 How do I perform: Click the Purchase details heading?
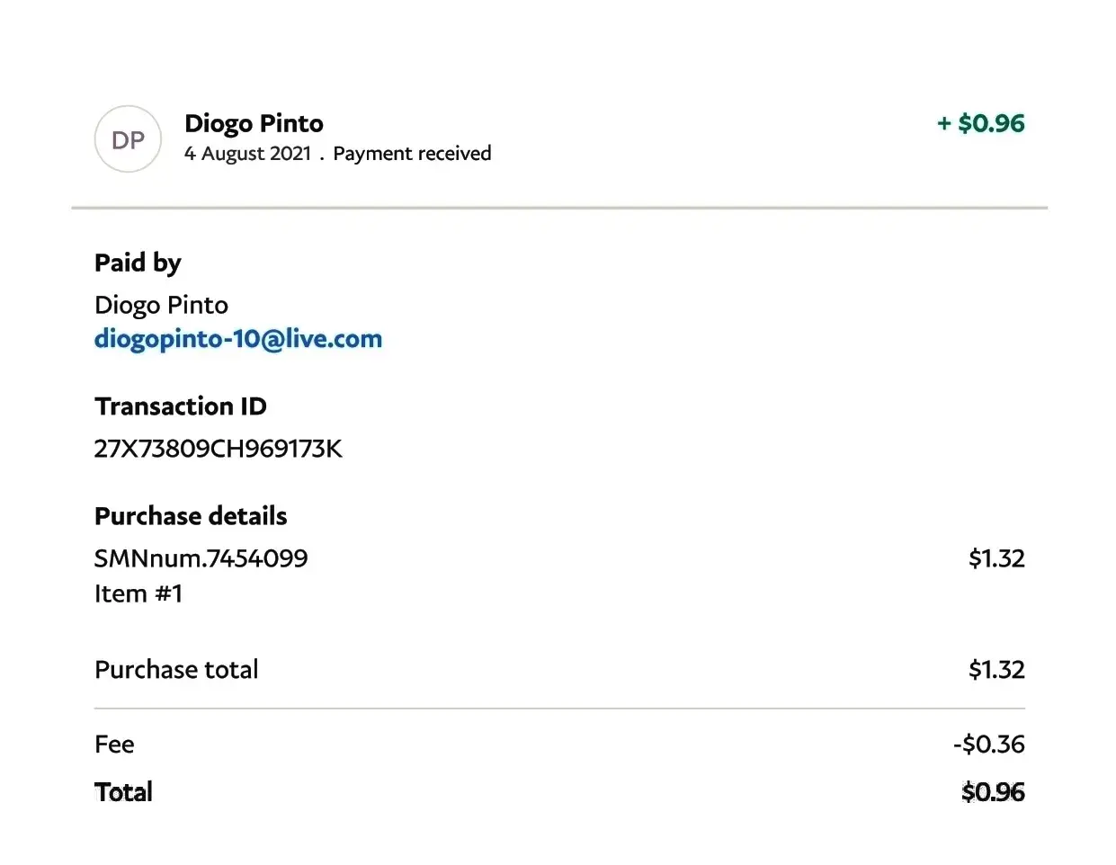pyautogui.click(x=191, y=516)
